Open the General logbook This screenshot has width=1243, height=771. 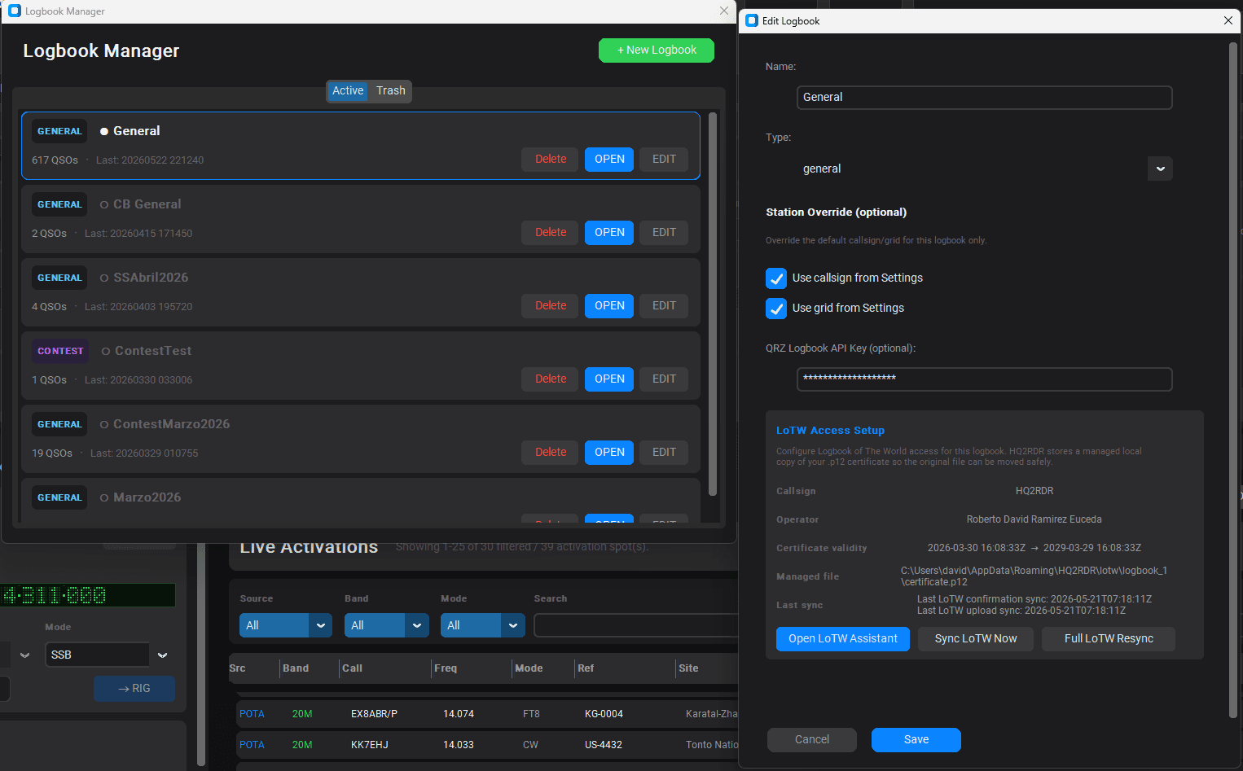pos(609,160)
